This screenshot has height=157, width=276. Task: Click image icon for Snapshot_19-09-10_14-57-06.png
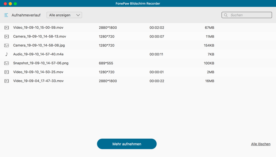pyautogui.click(x=7, y=63)
